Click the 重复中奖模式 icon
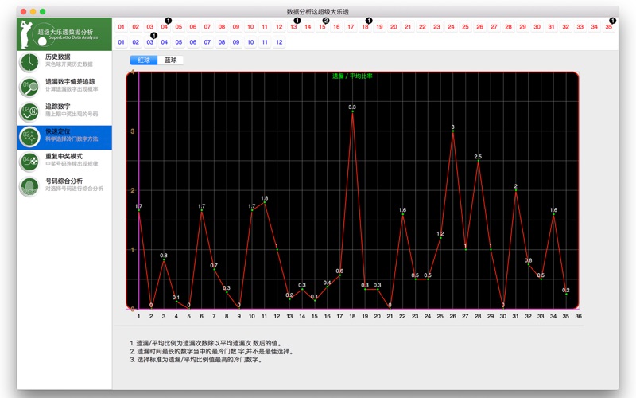The width and height of the screenshot is (636, 398). click(x=29, y=162)
